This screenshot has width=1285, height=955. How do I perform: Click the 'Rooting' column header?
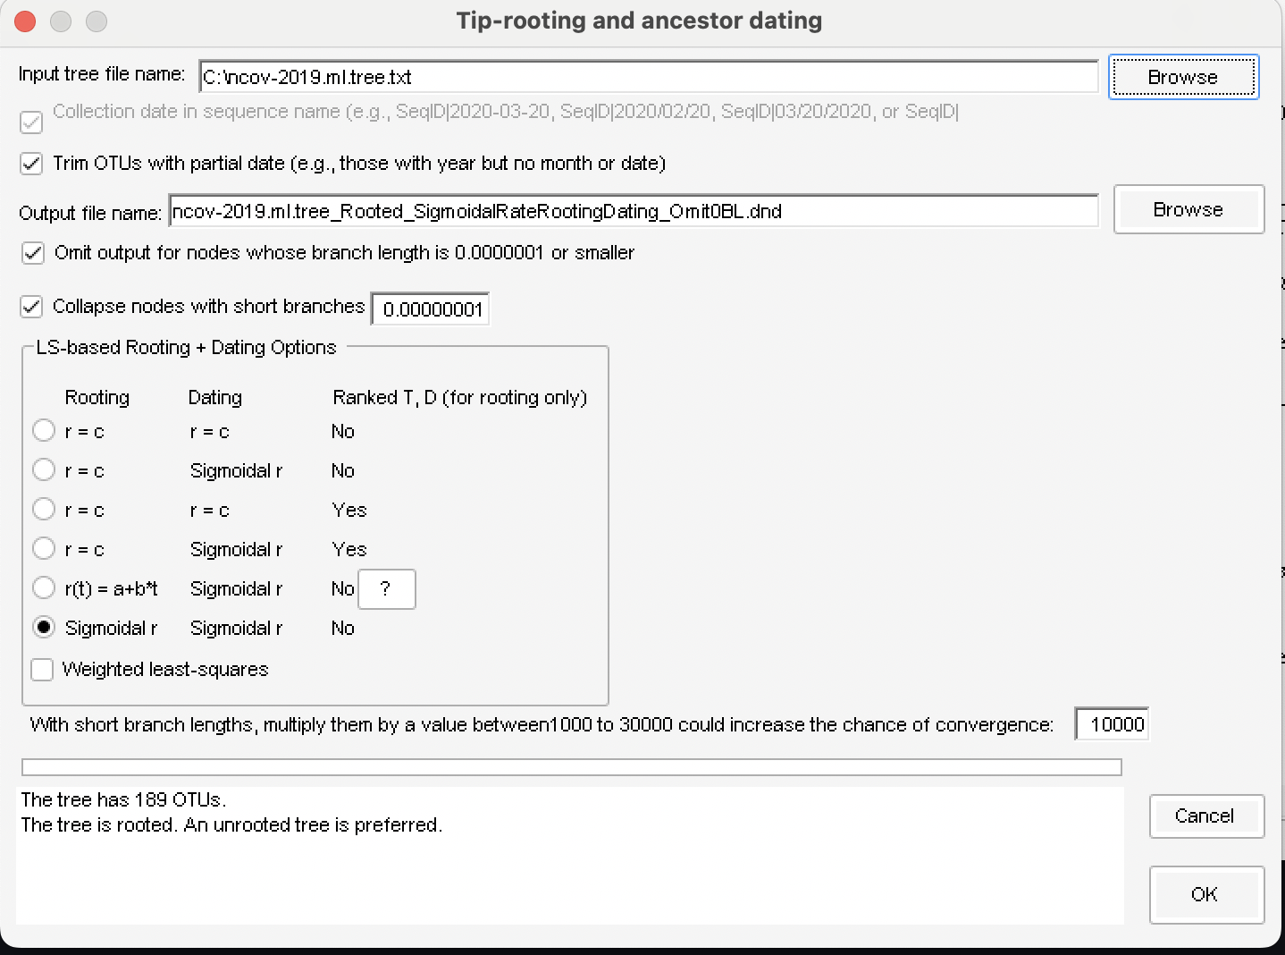(x=97, y=397)
